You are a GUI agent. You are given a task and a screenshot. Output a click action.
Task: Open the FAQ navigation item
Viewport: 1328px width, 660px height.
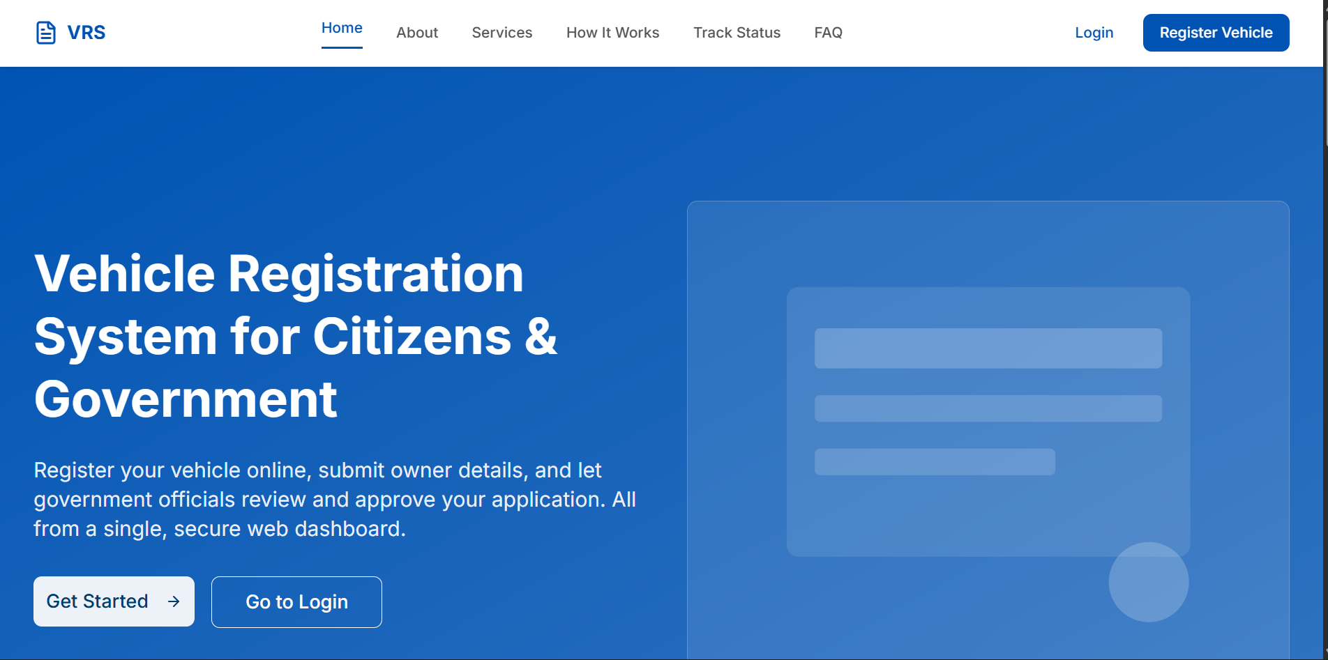pos(828,33)
